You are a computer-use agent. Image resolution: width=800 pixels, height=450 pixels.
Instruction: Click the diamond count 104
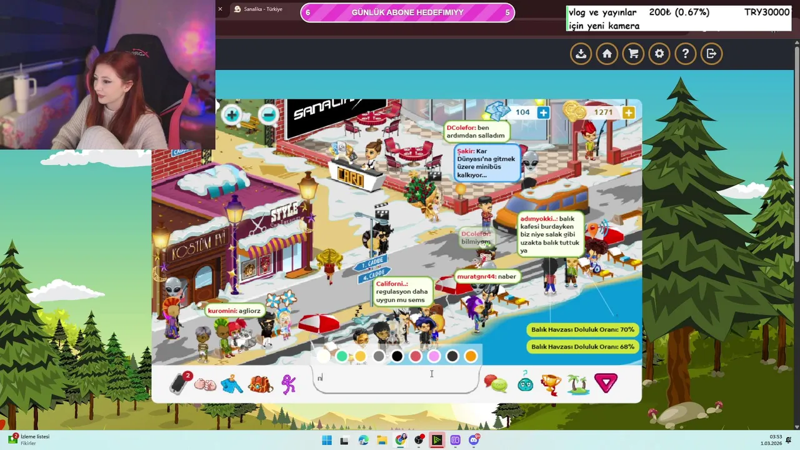[x=522, y=112]
